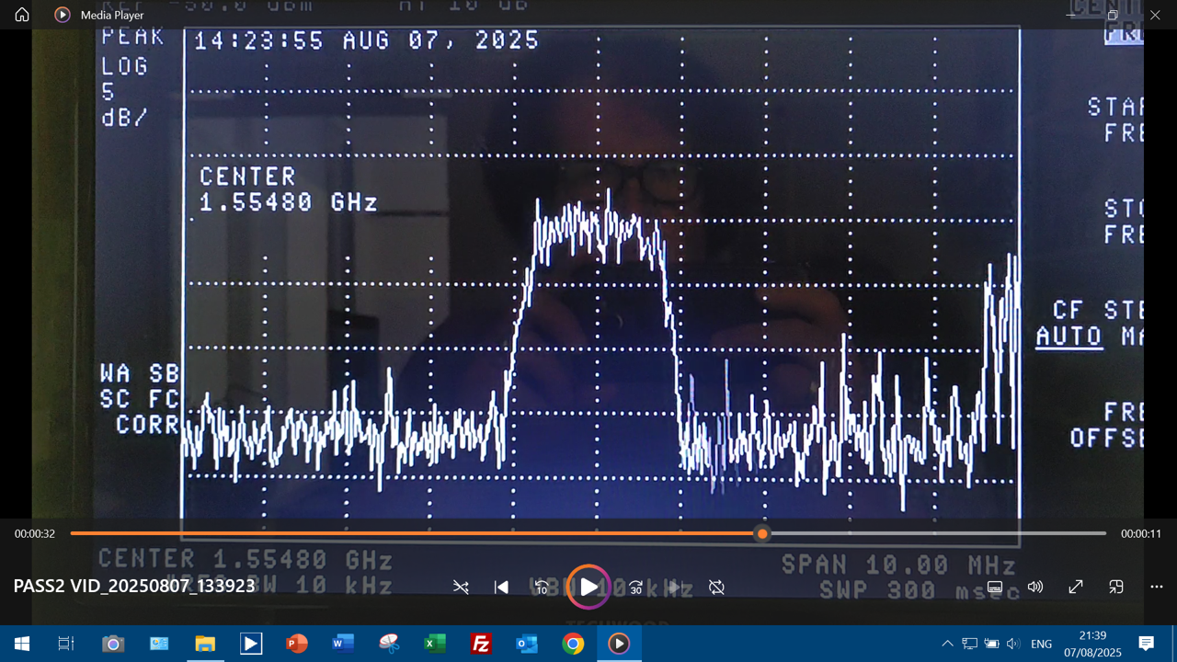Toggle shuffle mode
This screenshot has height=662, width=1177.
[461, 587]
